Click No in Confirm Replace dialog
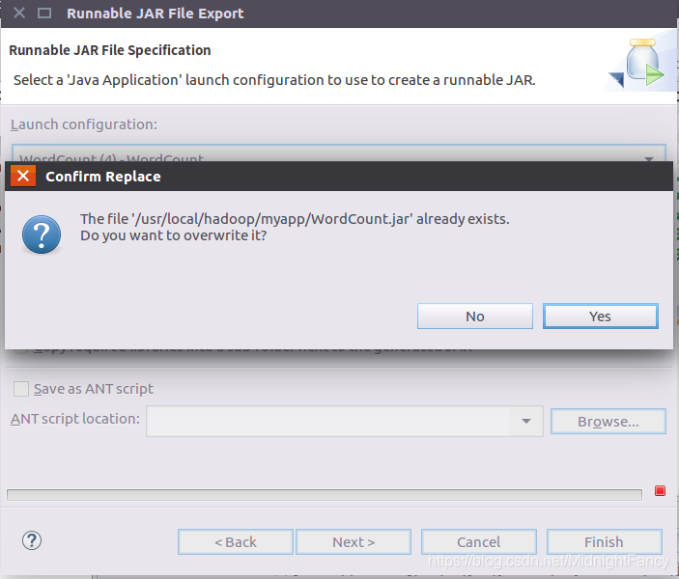This screenshot has width=679, height=579. 475,317
